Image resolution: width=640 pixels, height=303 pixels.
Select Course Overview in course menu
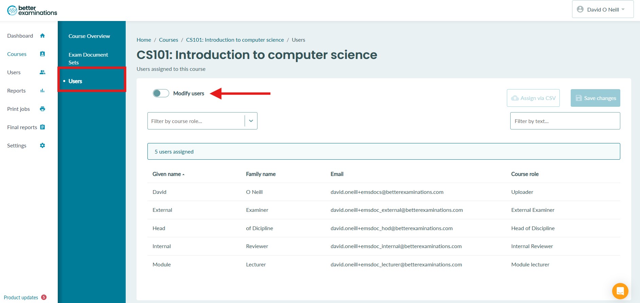(x=89, y=36)
